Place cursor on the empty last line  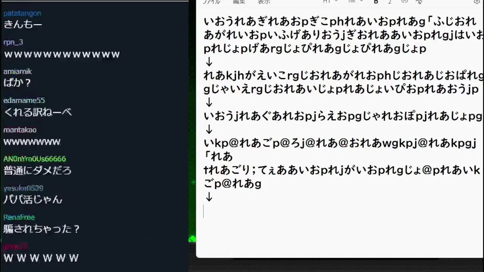(x=340, y=211)
